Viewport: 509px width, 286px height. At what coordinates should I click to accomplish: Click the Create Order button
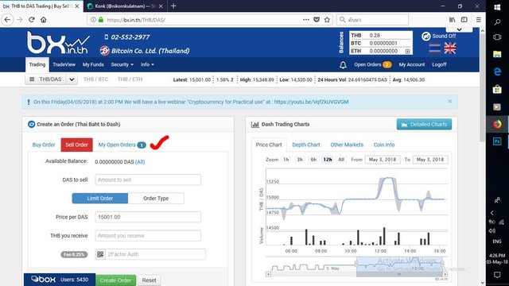pos(115,280)
